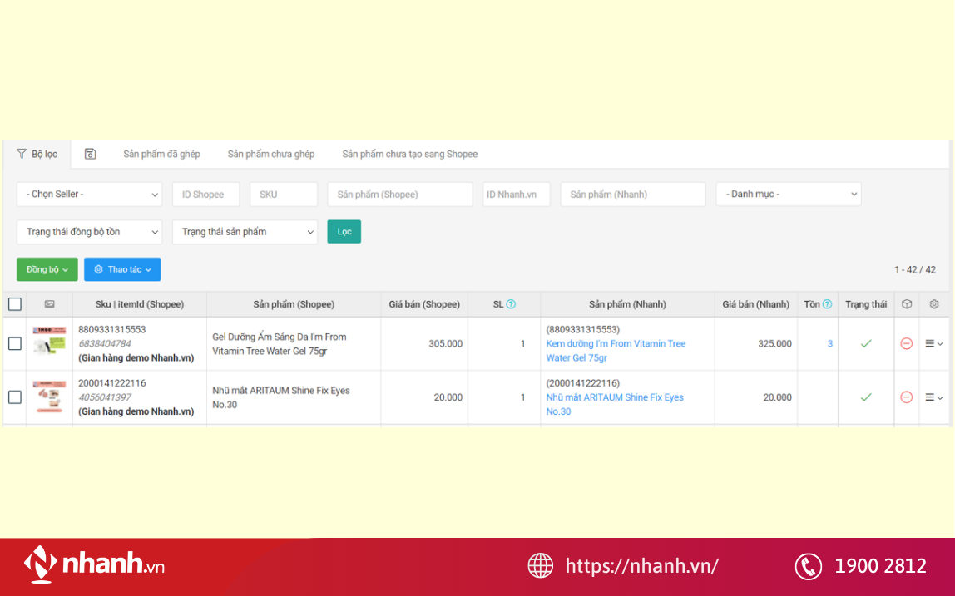The height and width of the screenshot is (596, 955).
Task: Click green check status for ARITAUM row
Action: (x=866, y=397)
